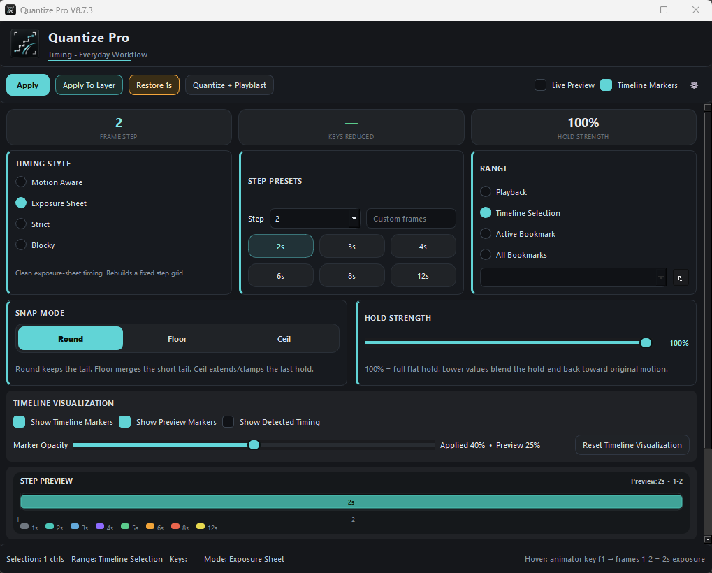Open the bookmark selection dropdown

click(573, 277)
